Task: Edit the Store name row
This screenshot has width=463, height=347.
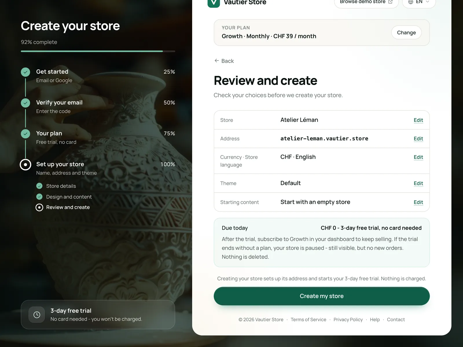Action: pyautogui.click(x=418, y=120)
